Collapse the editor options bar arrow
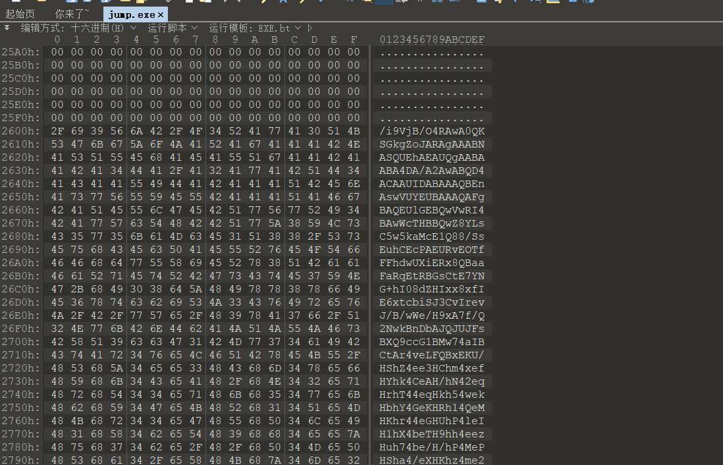Image resolution: width=723 pixels, height=465 pixels. click(x=7, y=28)
